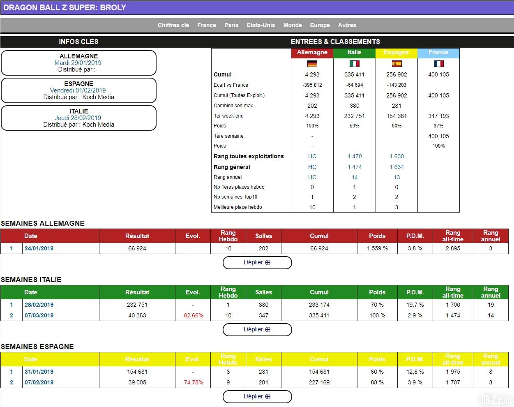Click the German flag icon
Screen dimensions: 514x407
(x=312, y=64)
